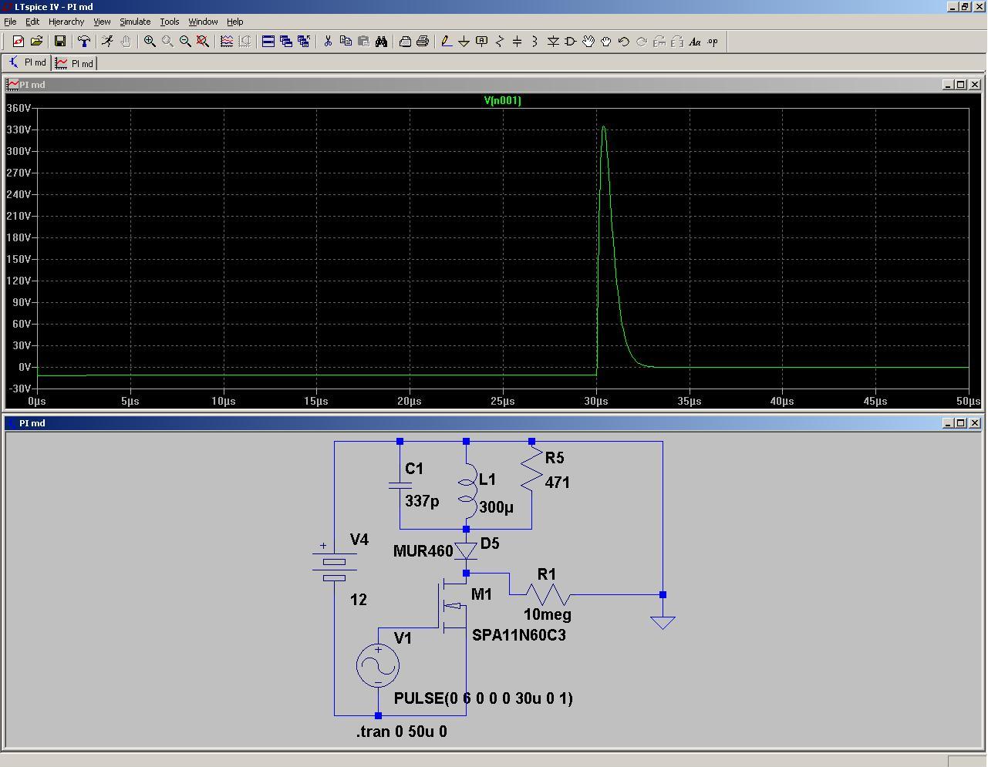Click the Save floppy disk icon
The height and width of the screenshot is (767, 988).
(x=60, y=42)
